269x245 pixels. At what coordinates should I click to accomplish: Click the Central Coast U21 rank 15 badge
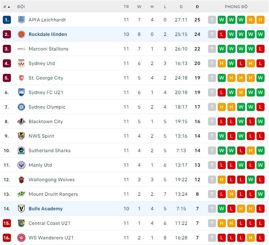tap(7, 223)
